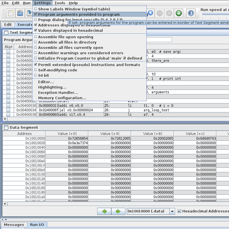Switch to the Messages tab
Screen dimensions: 229x229
pyautogui.click(x=14, y=225)
